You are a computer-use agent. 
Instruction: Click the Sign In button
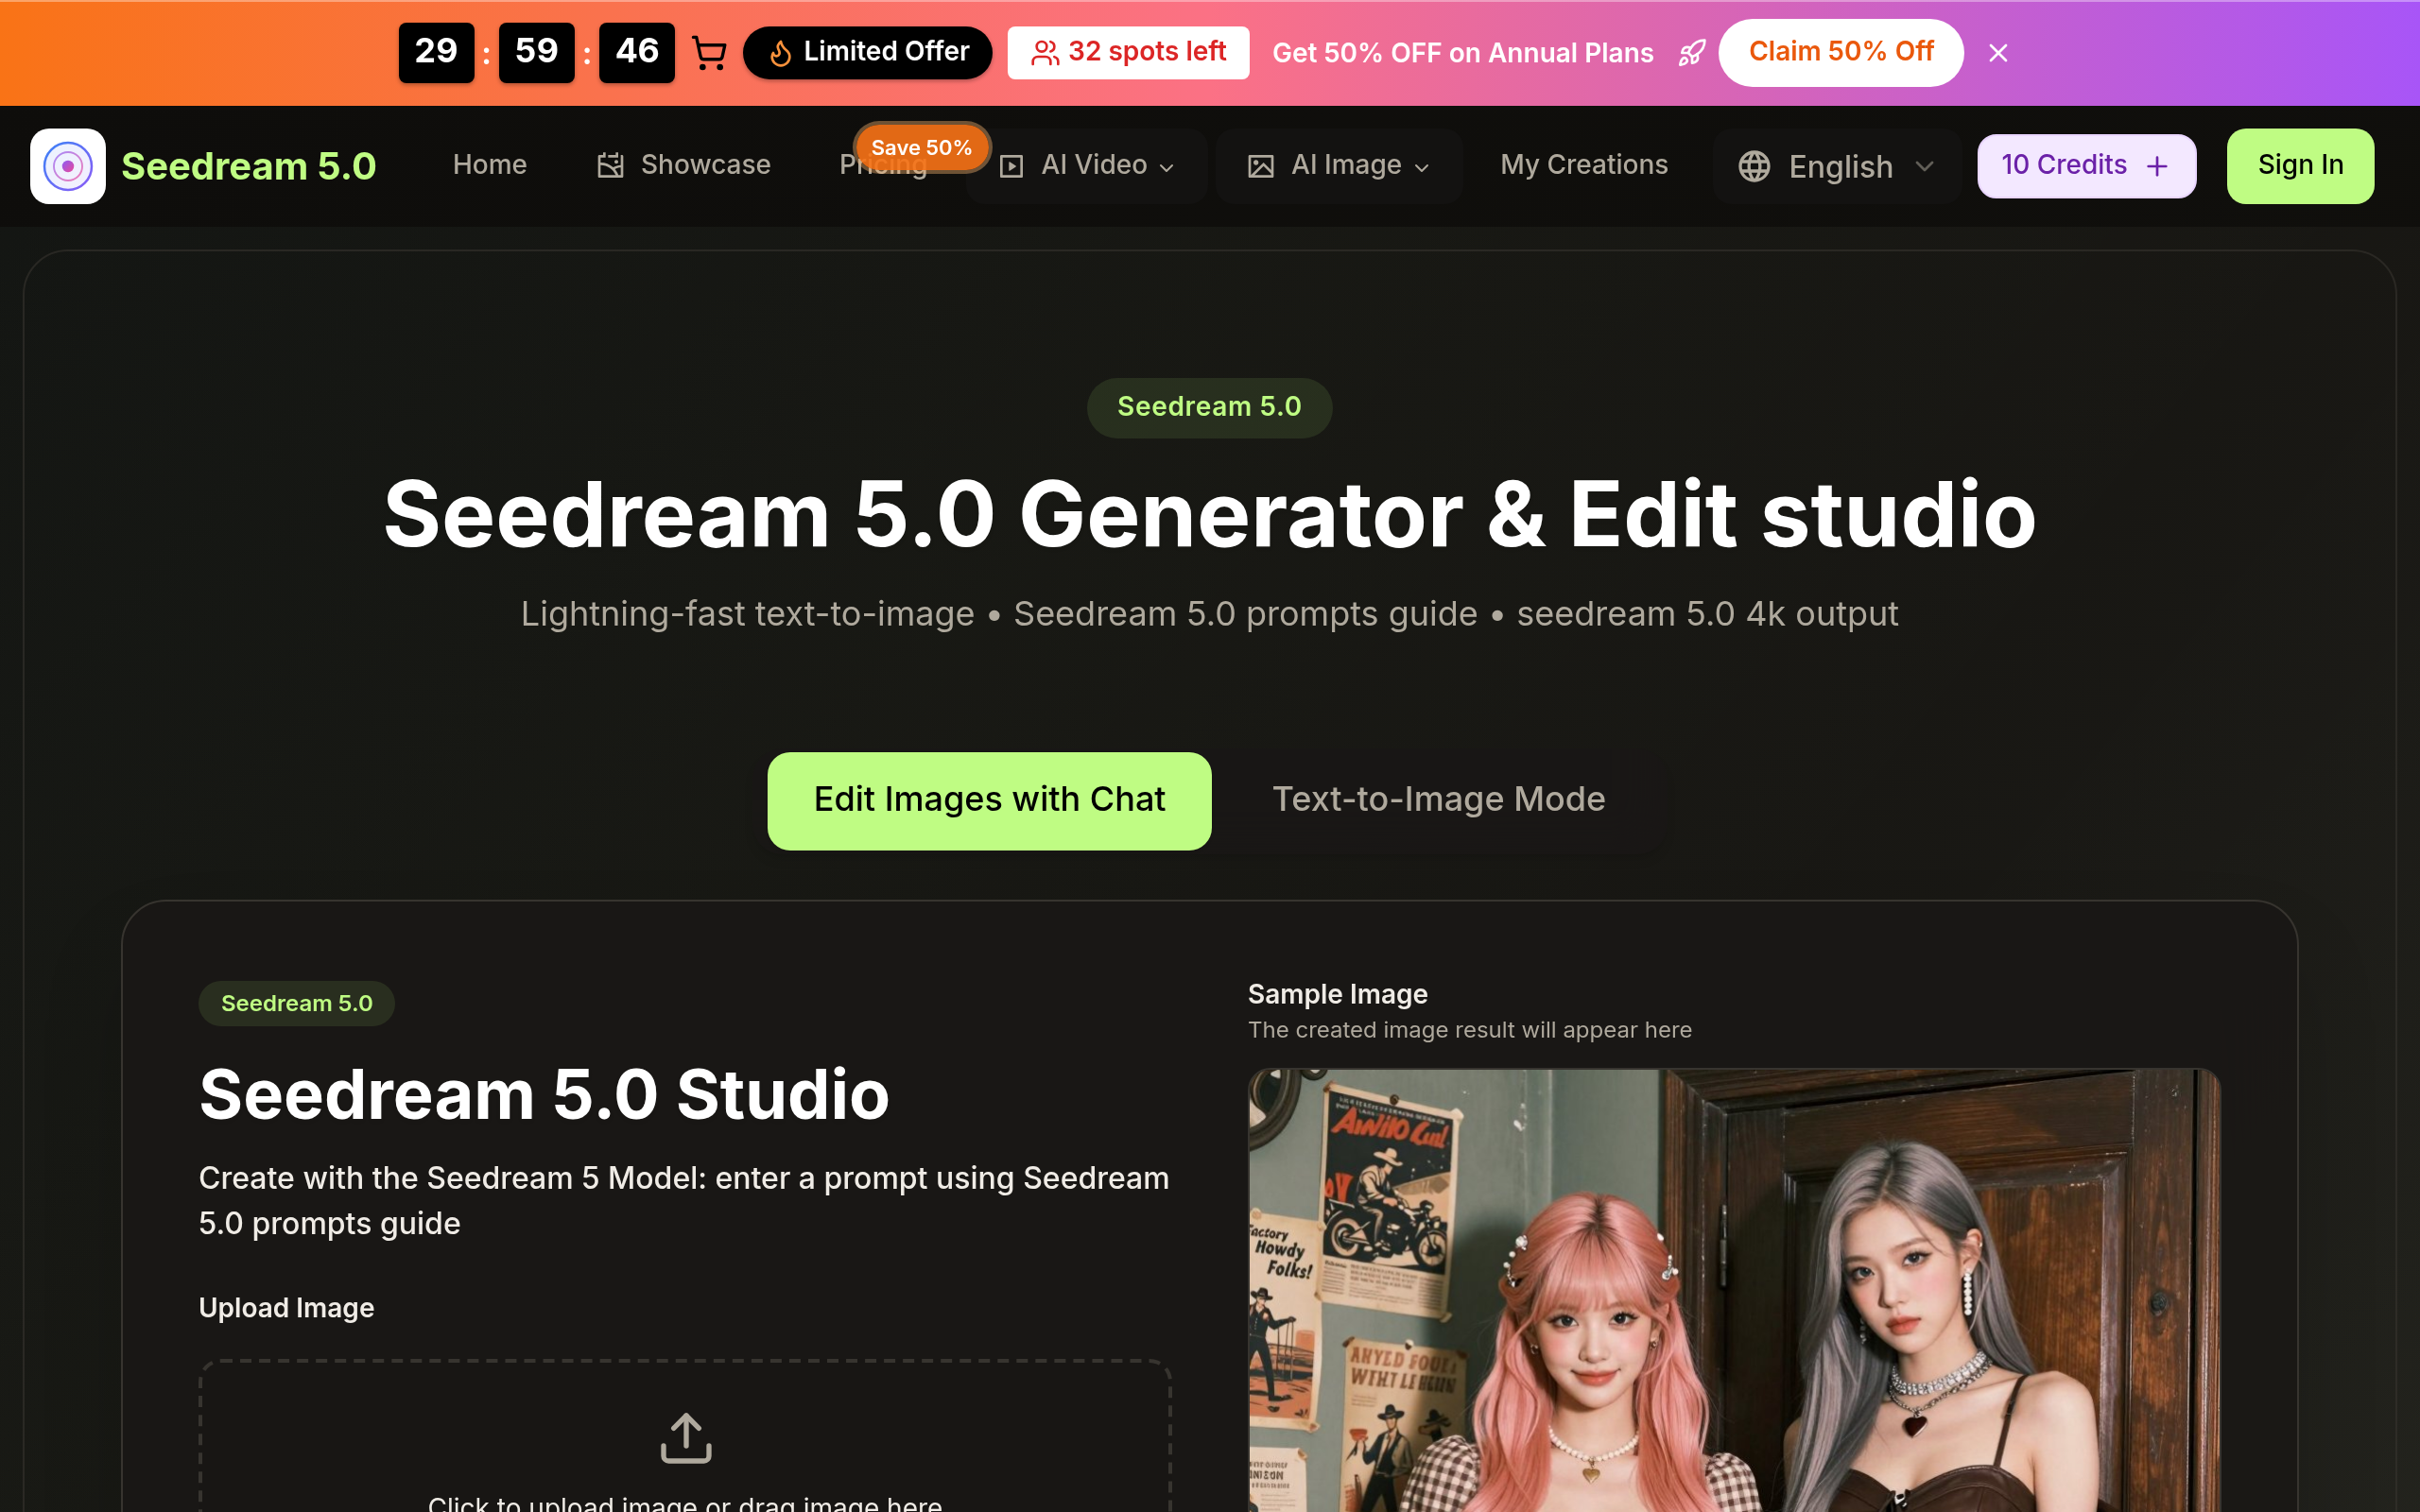click(2299, 166)
